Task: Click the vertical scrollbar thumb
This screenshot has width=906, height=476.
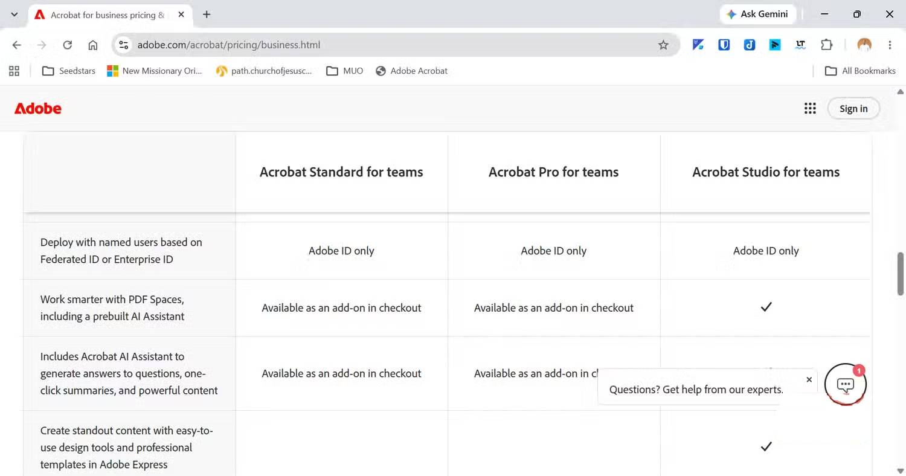Action: pyautogui.click(x=900, y=274)
